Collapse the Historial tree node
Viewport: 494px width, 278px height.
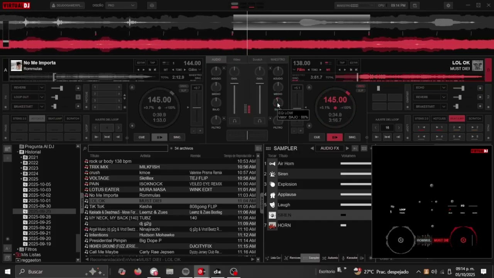coord(18,152)
